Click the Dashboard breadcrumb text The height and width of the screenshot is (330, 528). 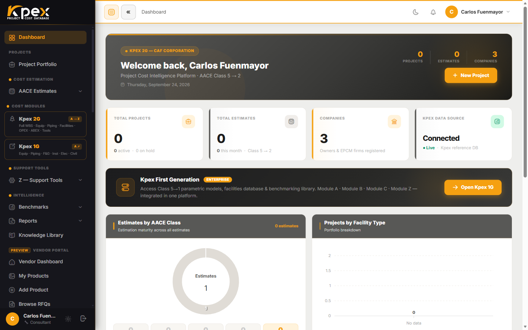(x=154, y=12)
